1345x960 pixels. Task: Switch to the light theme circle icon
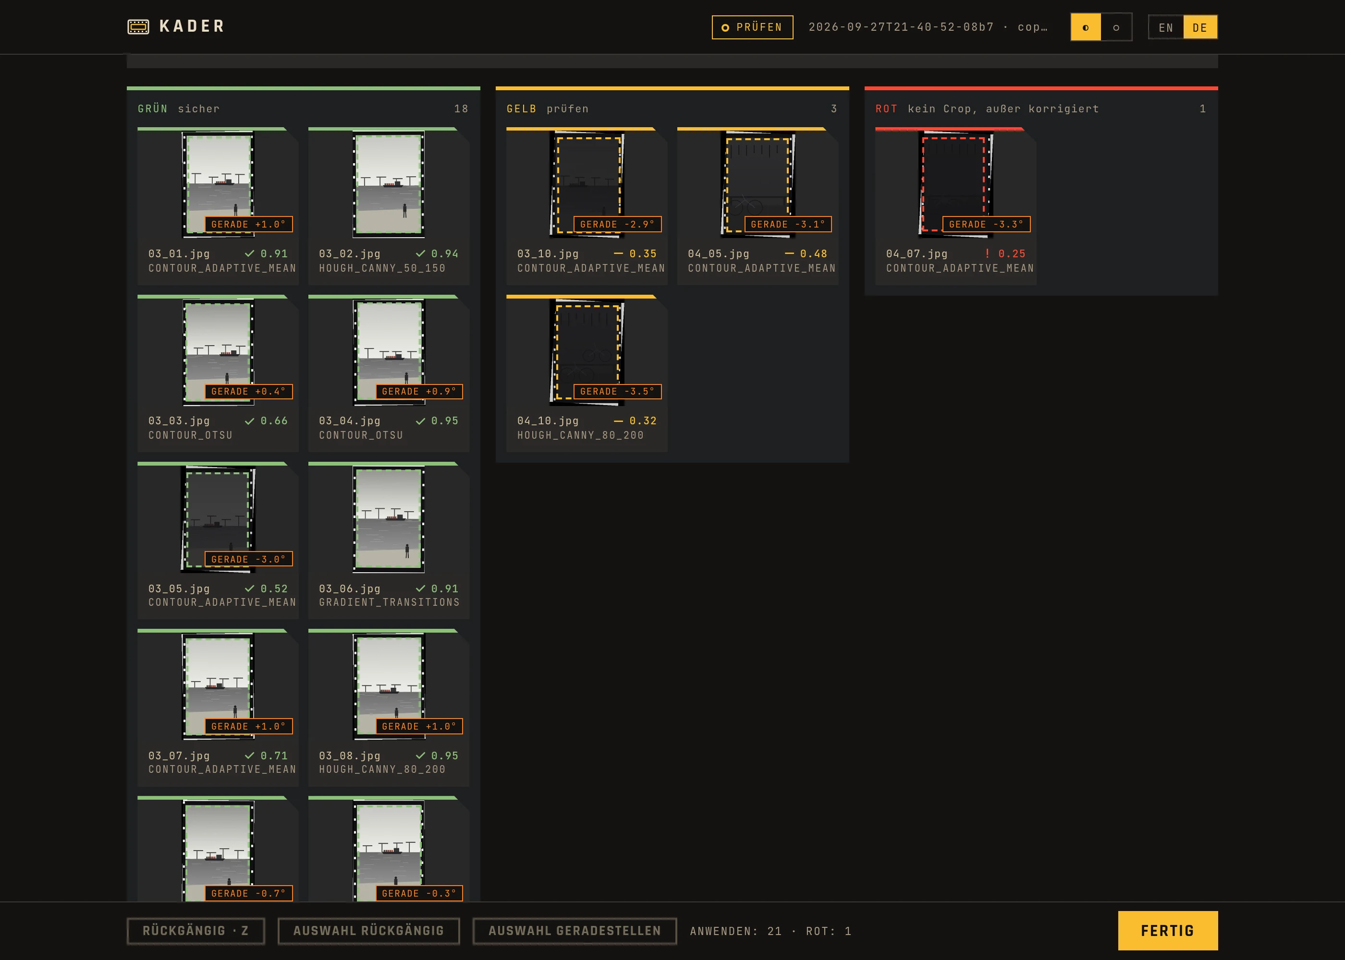pyautogui.click(x=1116, y=27)
